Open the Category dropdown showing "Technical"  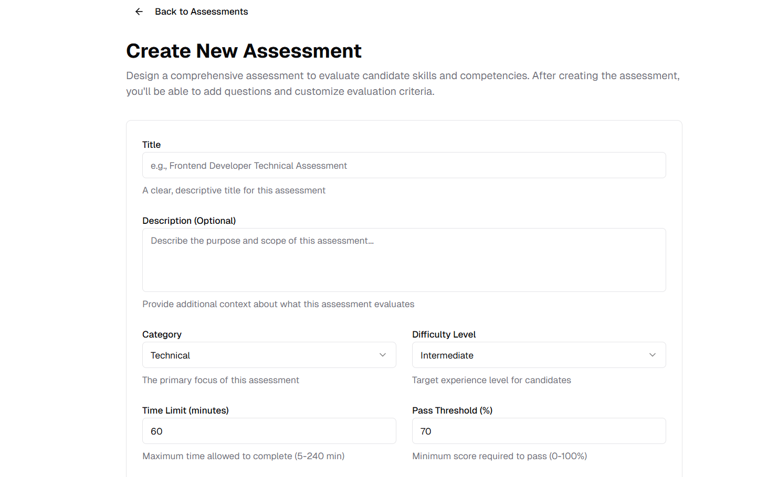(x=269, y=355)
